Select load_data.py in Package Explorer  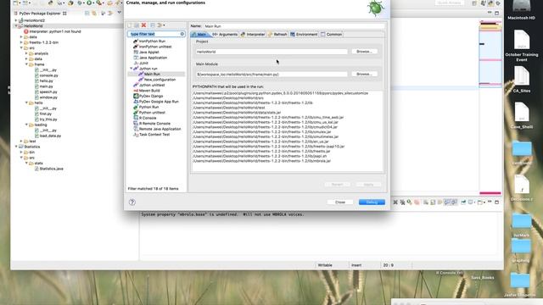(x=48, y=136)
